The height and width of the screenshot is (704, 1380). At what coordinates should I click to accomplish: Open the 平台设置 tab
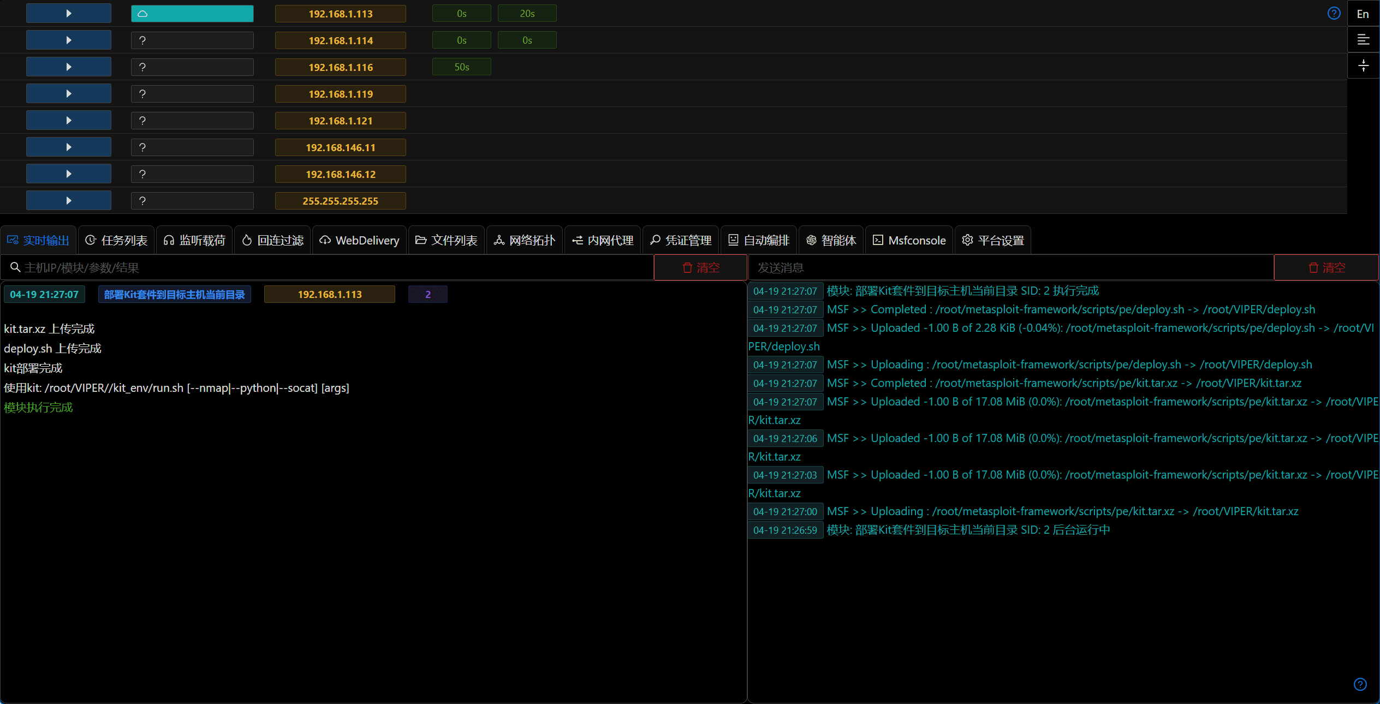click(993, 240)
